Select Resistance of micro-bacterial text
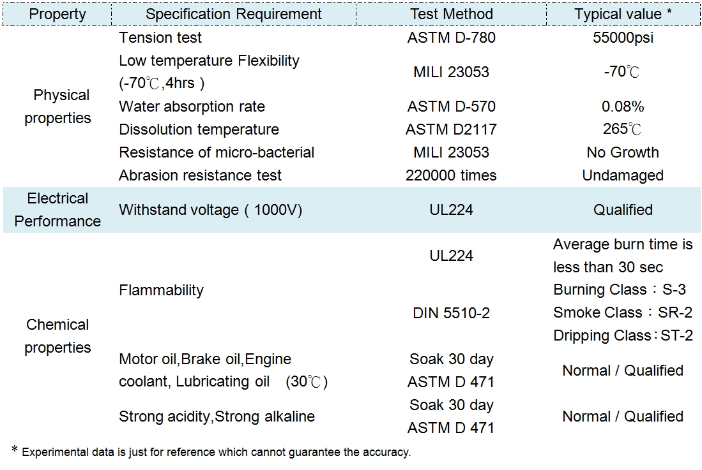Viewport: 702px width, 470px height. point(217,152)
